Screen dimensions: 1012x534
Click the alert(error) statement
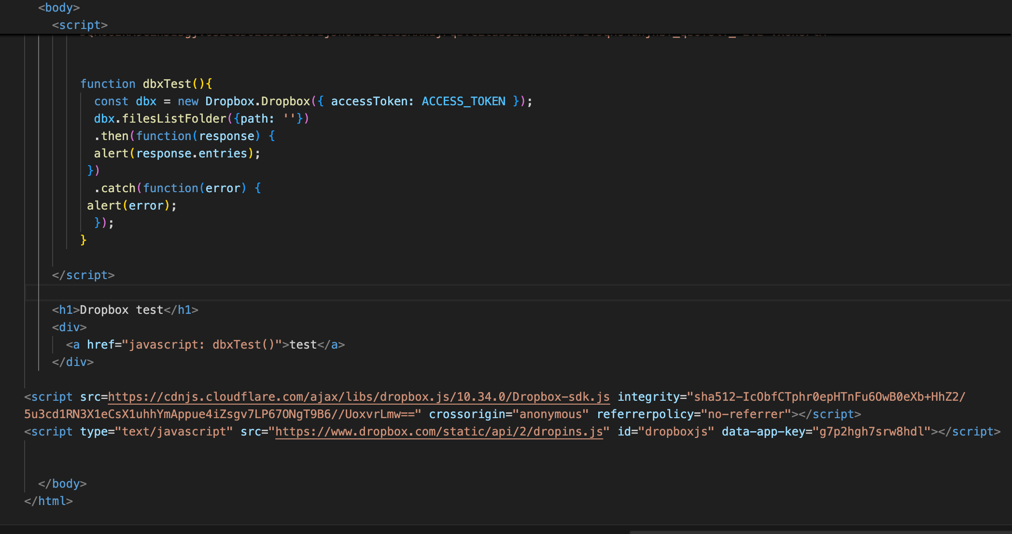tap(131, 206)
